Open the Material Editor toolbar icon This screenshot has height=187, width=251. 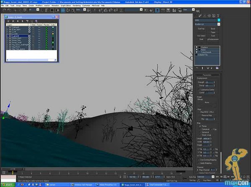click(174, 10)
